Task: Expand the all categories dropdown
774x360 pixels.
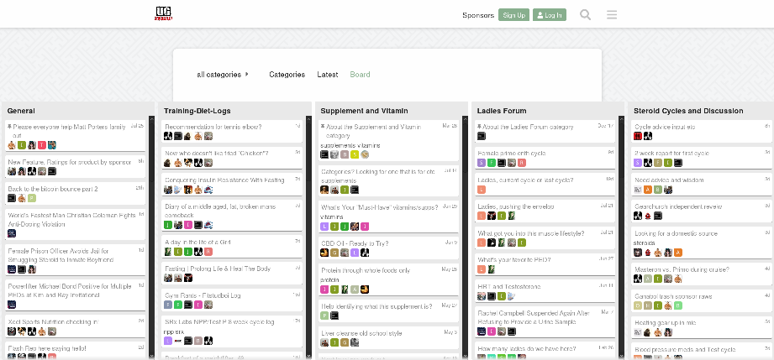Action: pos(223,75)
